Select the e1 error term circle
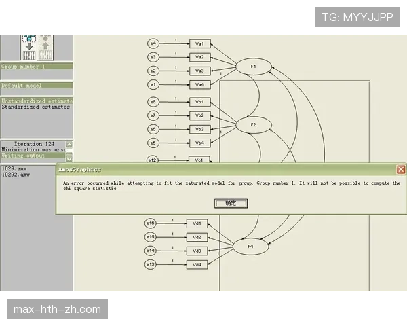 click(x=153, y=85)
